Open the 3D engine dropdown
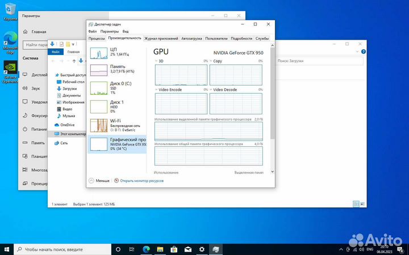Image resolution: width=409 pixels, height=255 pixels. point(156,61)
